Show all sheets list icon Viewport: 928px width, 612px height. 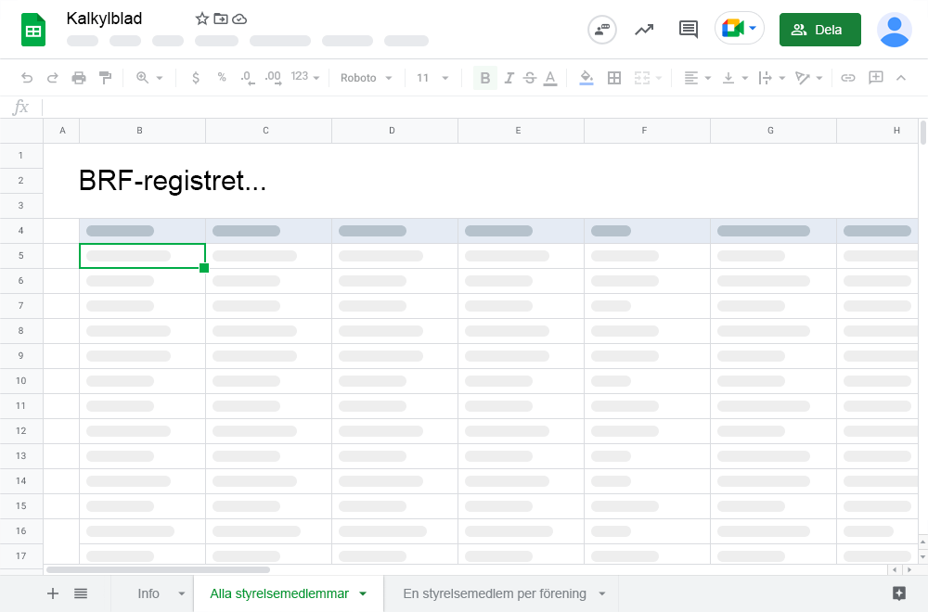(81, 593)
